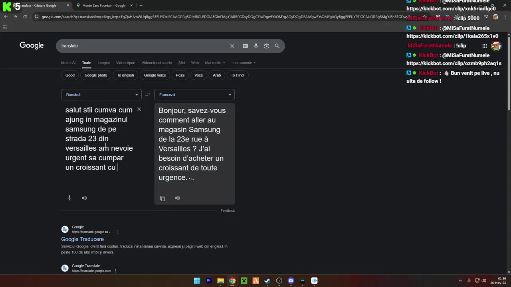Open the on-screen keyboard input tool

click(x=245, y=46)
